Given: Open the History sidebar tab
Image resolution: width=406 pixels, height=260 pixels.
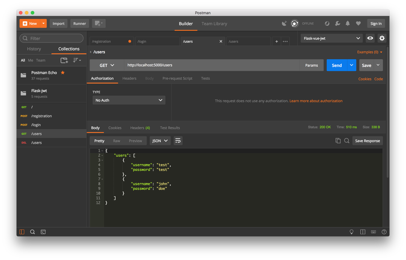Looking at the screenshot, I should (34, 49).
